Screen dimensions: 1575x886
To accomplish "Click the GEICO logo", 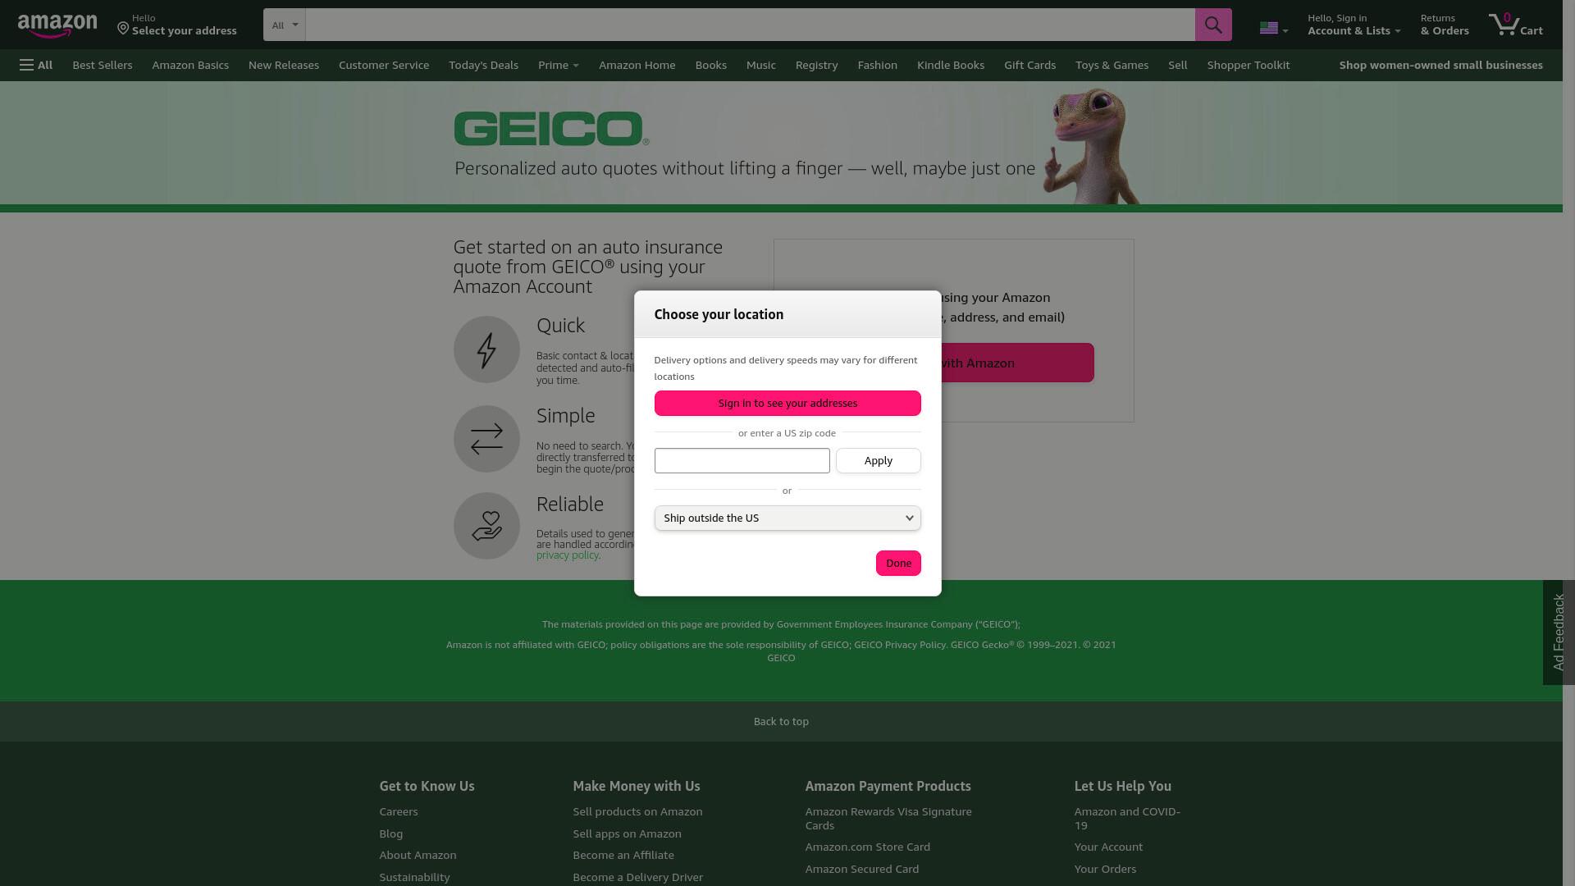I will (x=551, y=129).
